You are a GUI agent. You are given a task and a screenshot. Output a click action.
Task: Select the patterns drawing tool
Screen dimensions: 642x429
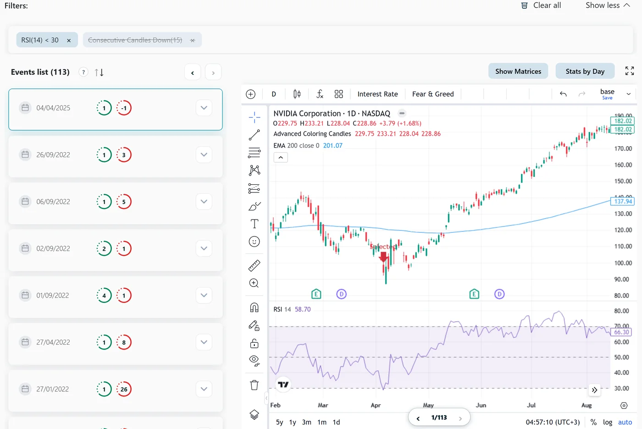255,170
